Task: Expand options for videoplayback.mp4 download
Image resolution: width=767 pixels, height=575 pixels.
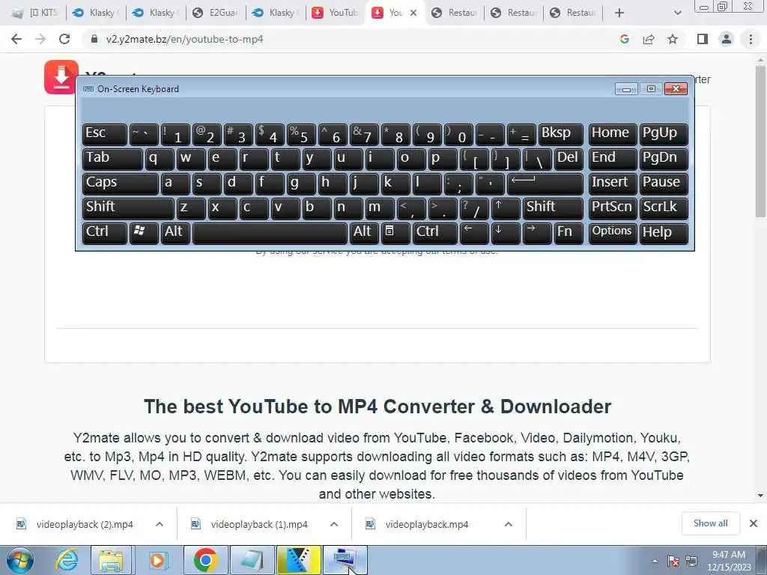Action: coord(509,524)
